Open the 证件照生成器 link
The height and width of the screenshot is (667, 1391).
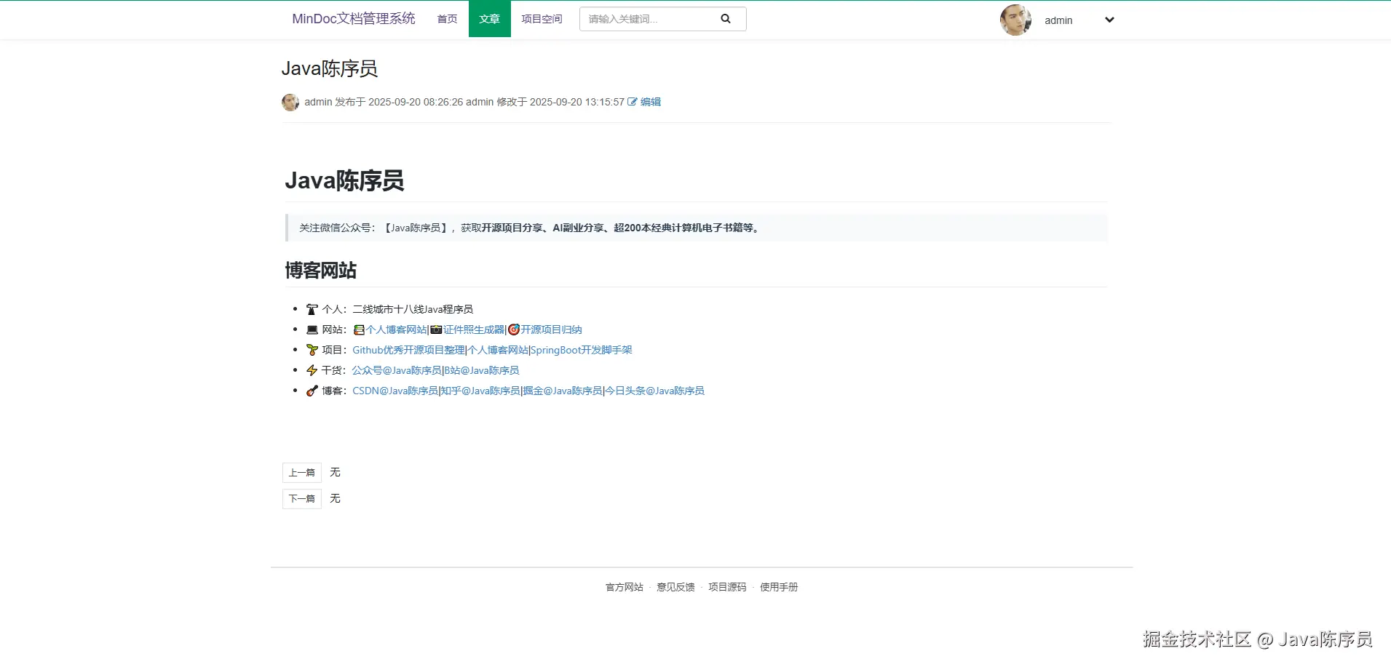click(474, 330)
